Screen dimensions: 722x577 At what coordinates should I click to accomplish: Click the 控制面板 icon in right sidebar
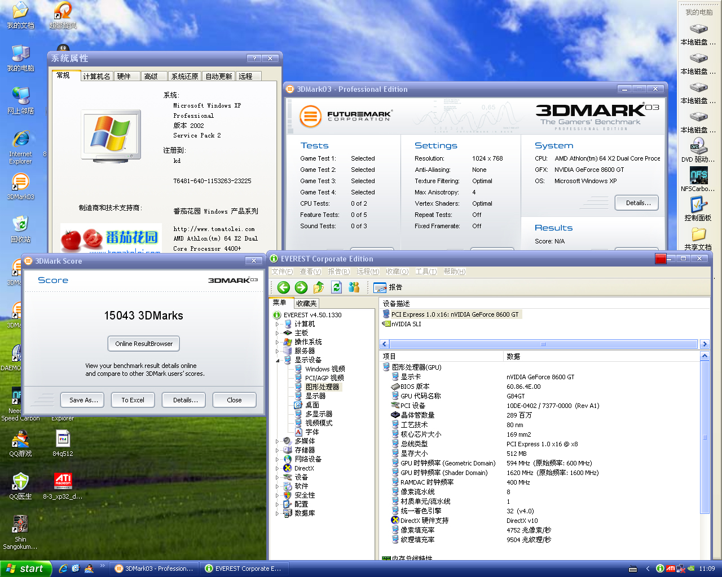[x=698, y=210]
